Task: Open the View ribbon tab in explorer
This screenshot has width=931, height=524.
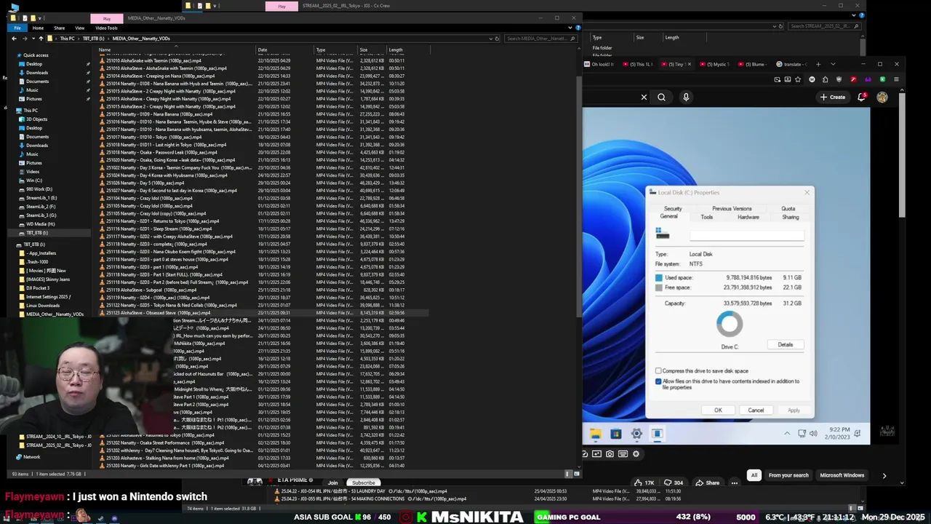Action: (x=79, y=28)
